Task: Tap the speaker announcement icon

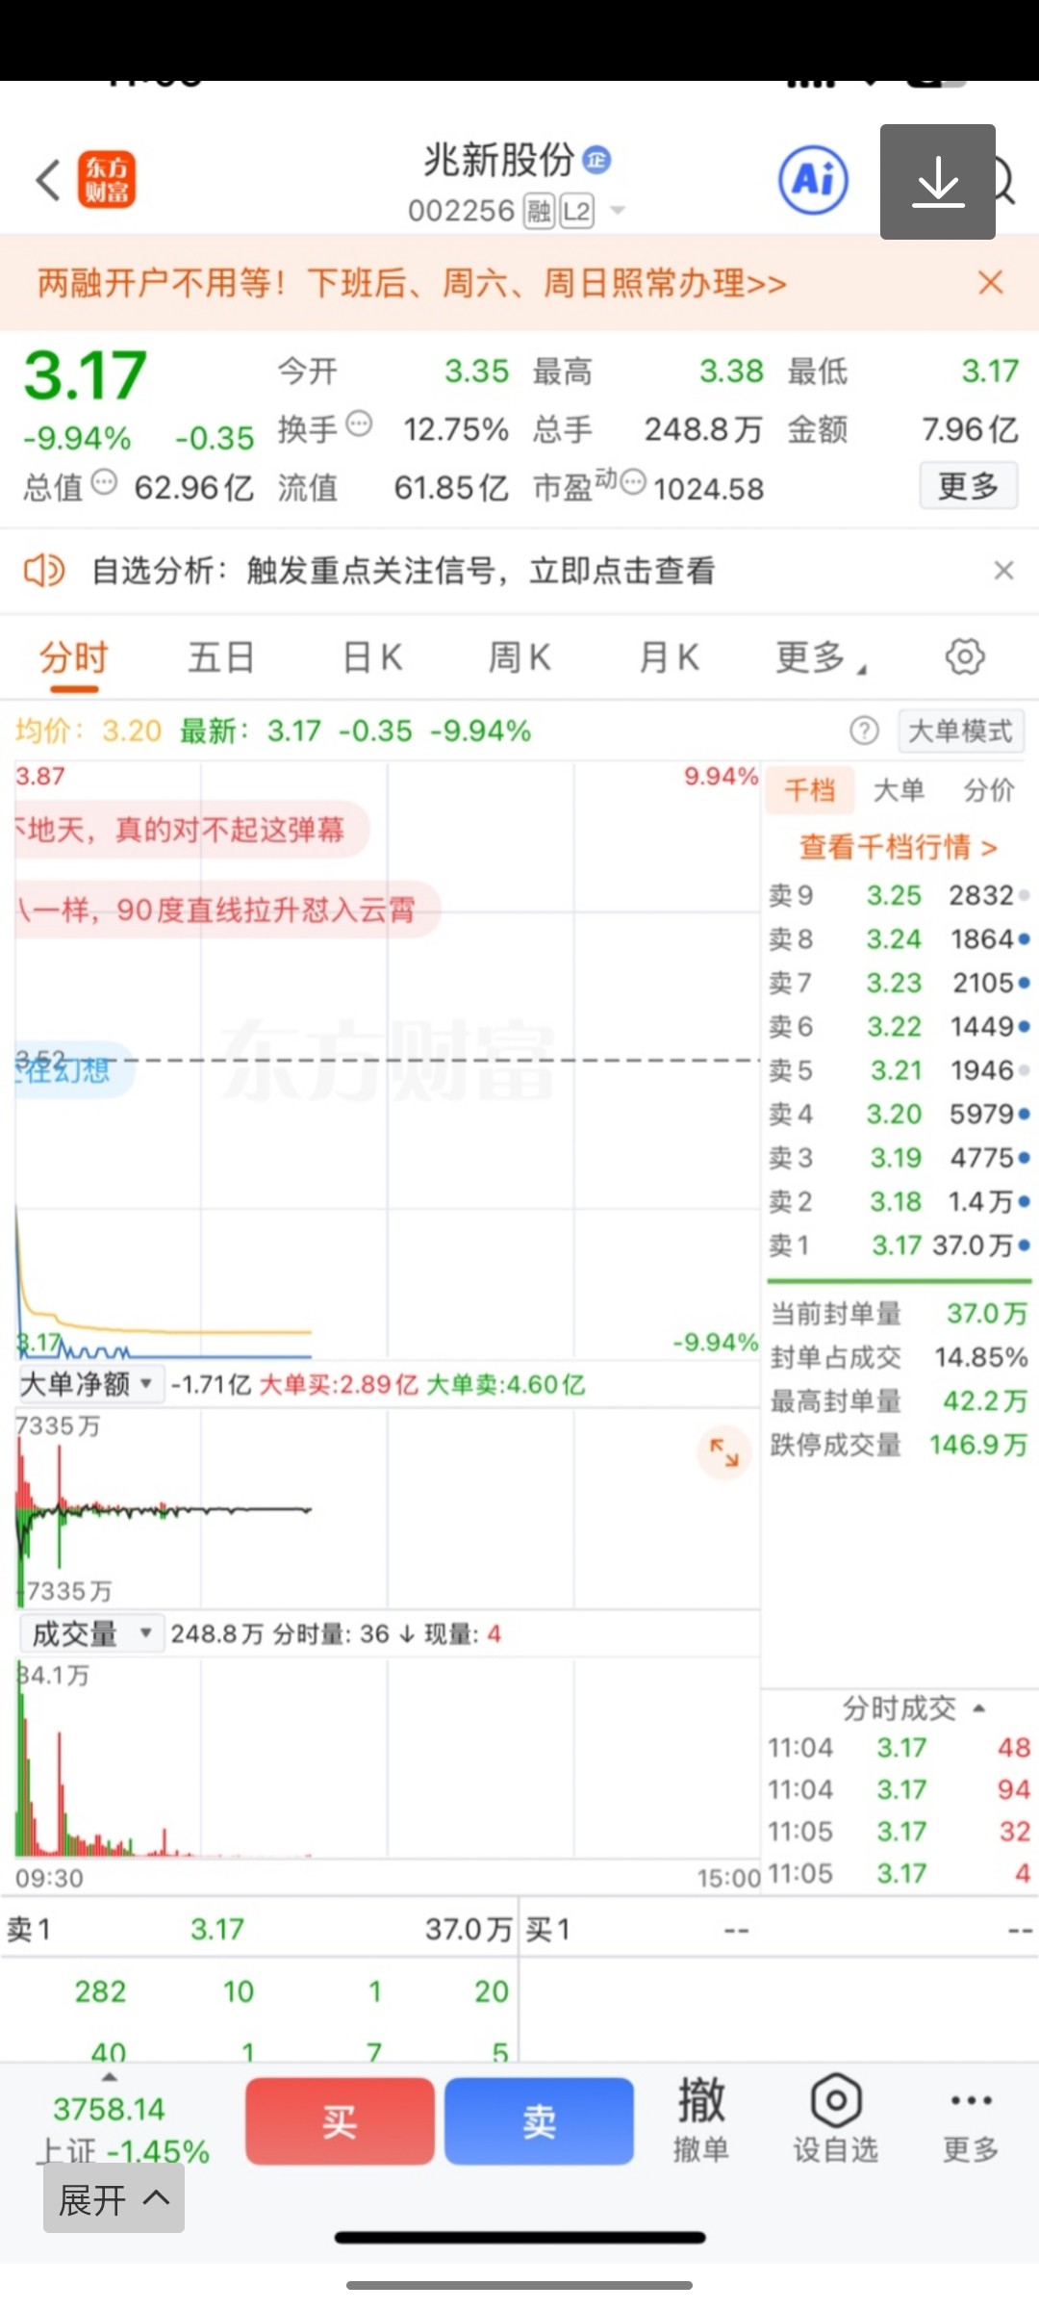Action: tap(44, 571)
